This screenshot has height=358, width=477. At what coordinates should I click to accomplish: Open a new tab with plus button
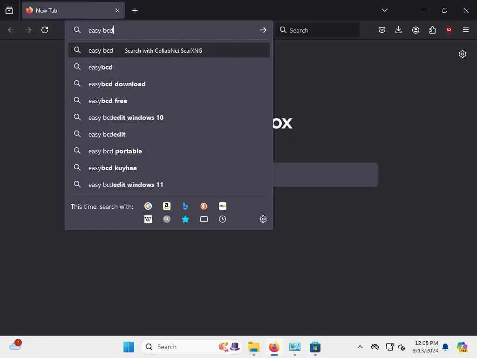pyautogui.click(x=135, y=11)
